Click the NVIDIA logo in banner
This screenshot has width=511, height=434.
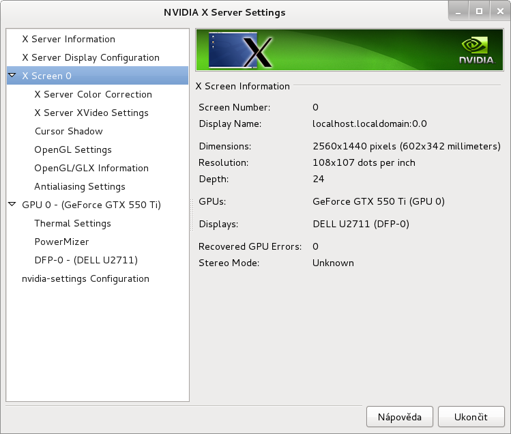(476, 50)
